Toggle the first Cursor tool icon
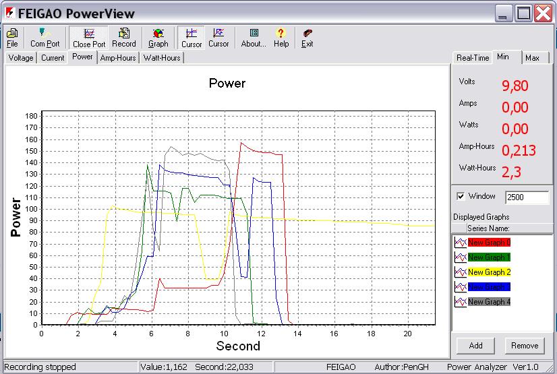The height and width of the screenshot is (374, 557). pos(192,37)
